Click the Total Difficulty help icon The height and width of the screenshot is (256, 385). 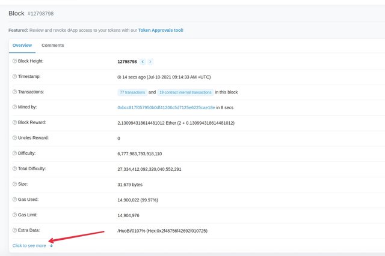click(x=14, y=168)
